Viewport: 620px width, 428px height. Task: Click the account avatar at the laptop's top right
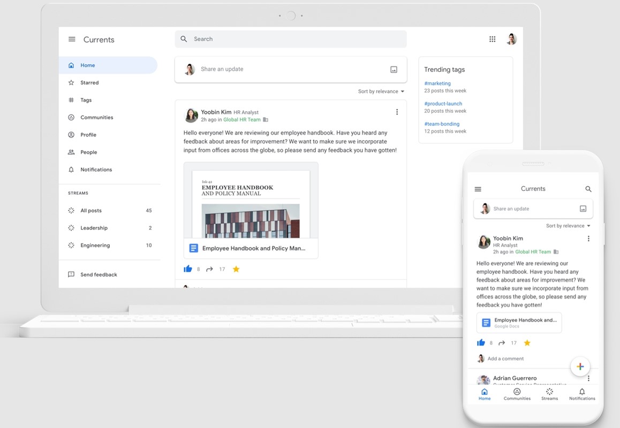tap(511, 39)
